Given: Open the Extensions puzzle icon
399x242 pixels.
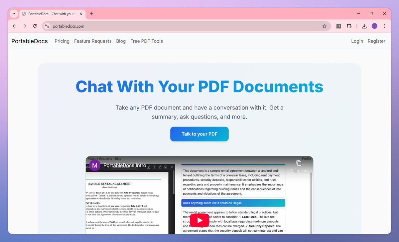Looking at the screenshot, I should (349, 26).
